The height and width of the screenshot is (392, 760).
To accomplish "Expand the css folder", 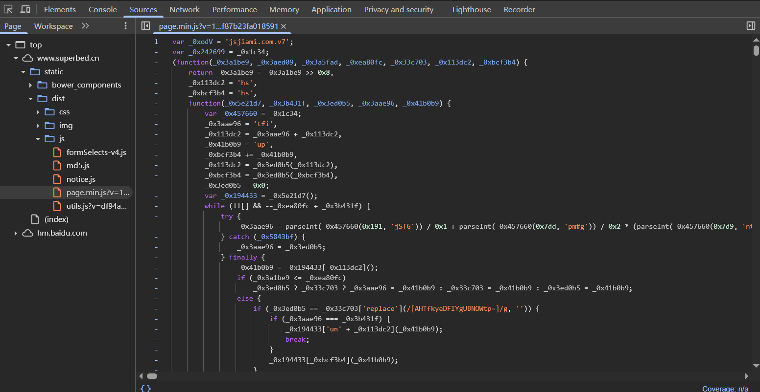I will 38,112.
